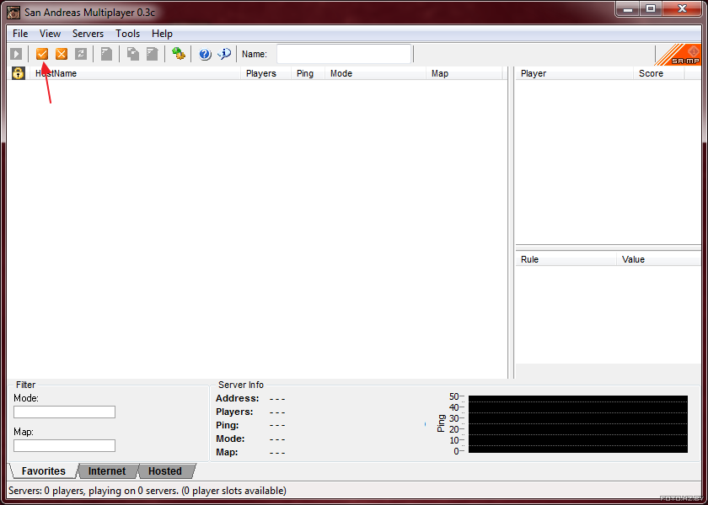
Task: Click the grey Refresh Server icon
Action: tap(81, 54)
